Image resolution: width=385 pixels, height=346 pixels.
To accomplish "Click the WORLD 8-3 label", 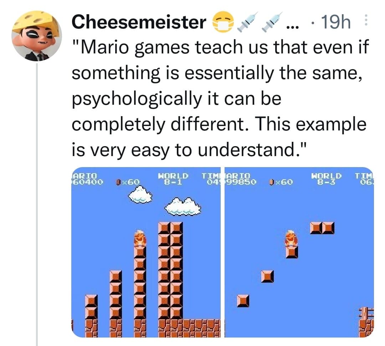I will pyautogui.click(x=327, y=179).
